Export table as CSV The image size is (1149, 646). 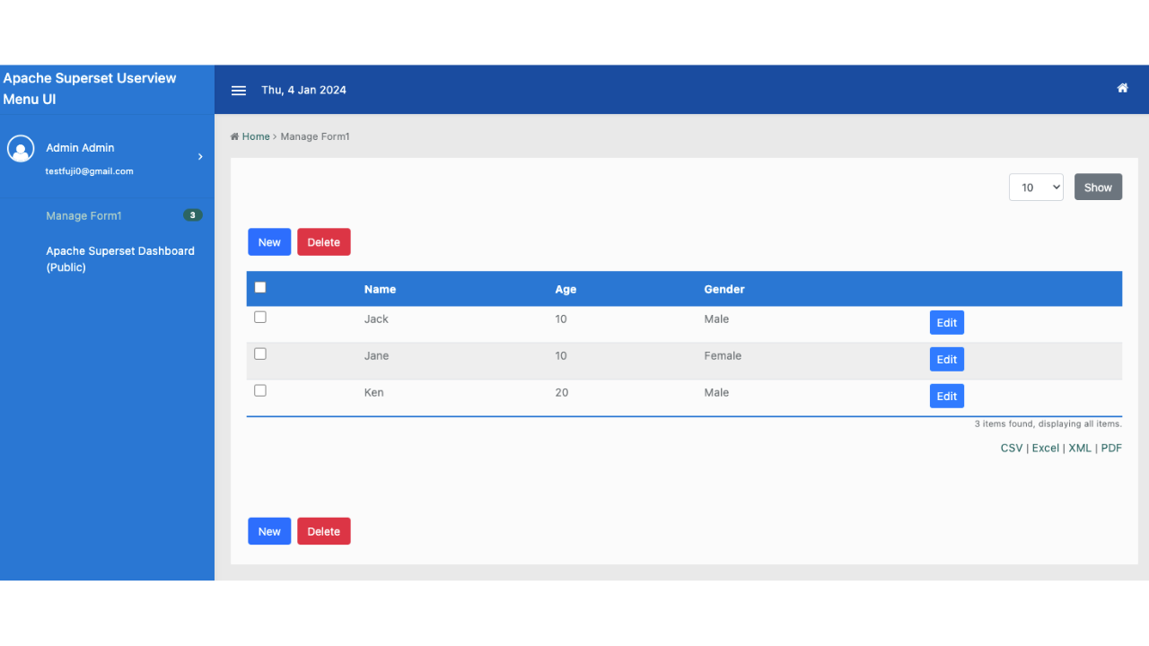(x=1011, y=449)
